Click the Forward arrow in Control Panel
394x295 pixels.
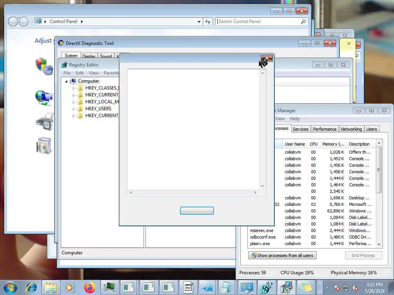[23, 22]
